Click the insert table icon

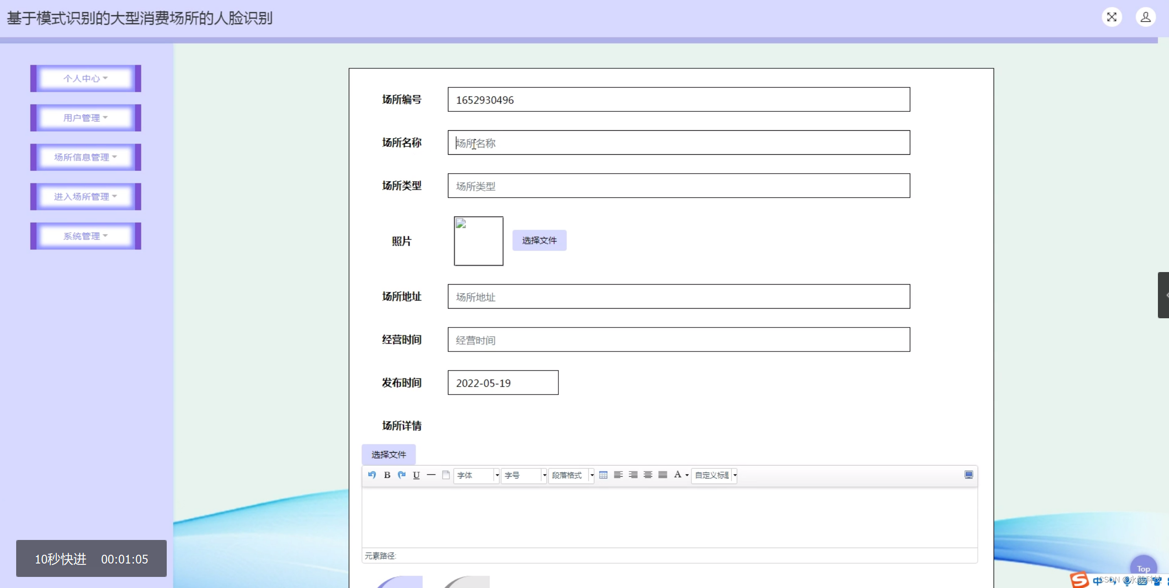tap(603, 475)
